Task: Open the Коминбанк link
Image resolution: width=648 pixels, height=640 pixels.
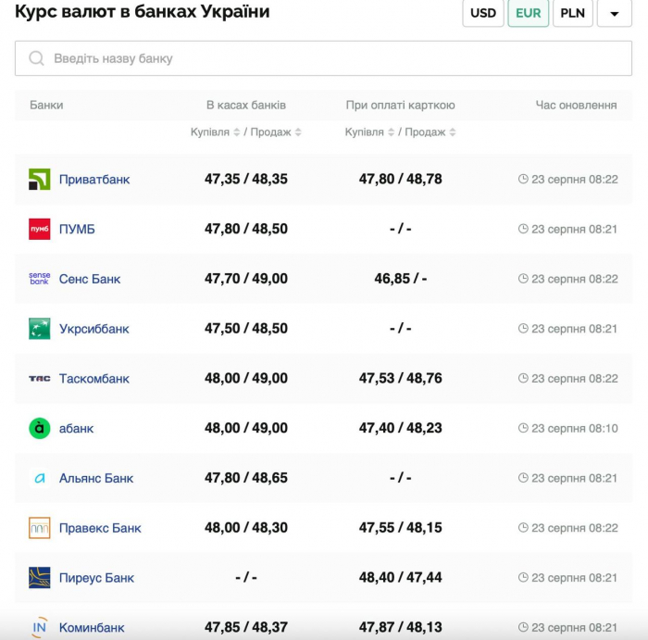Action: pos(92,628)
